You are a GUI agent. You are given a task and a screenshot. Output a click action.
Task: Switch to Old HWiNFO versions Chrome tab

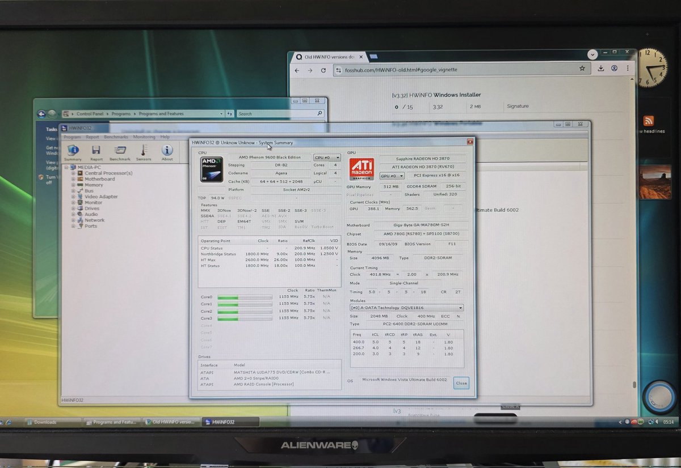[329, 57]
